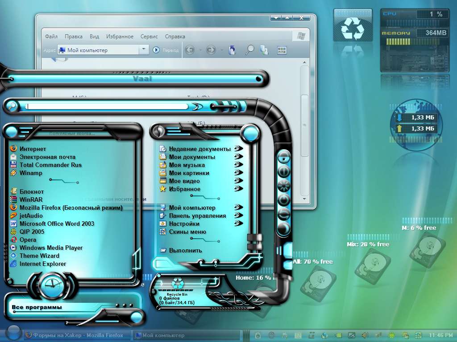The height and width of the screenshot is (342, 457).
Task: Open Справка menu
Action: coord(175,37)
